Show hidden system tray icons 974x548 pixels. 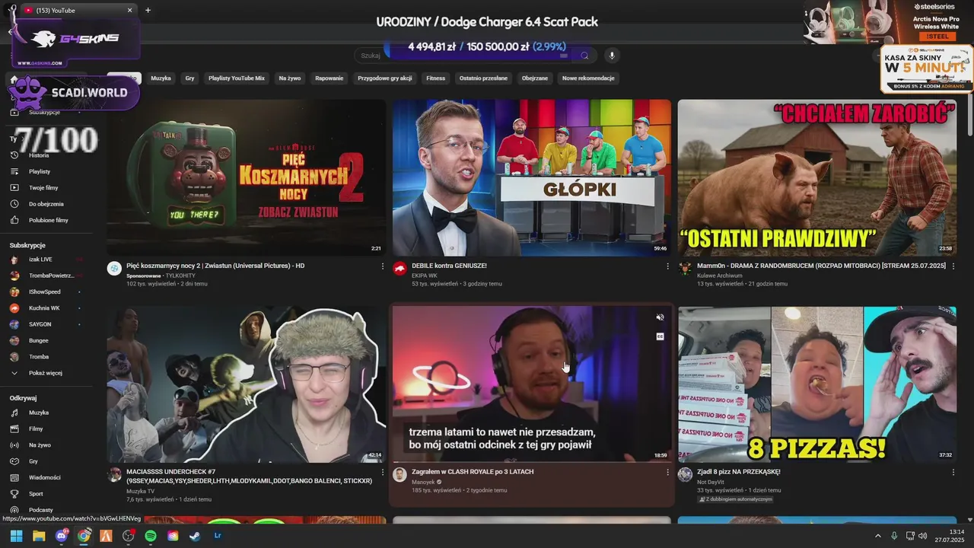click(x=877, y=536)
